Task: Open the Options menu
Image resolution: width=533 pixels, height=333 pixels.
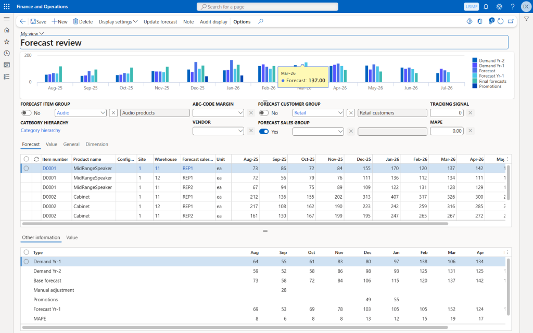Action: [242, 22]
